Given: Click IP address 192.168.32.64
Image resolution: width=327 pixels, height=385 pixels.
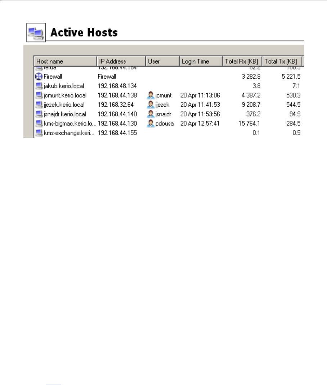Looking at the screenshot, I should tap(116, 105).
